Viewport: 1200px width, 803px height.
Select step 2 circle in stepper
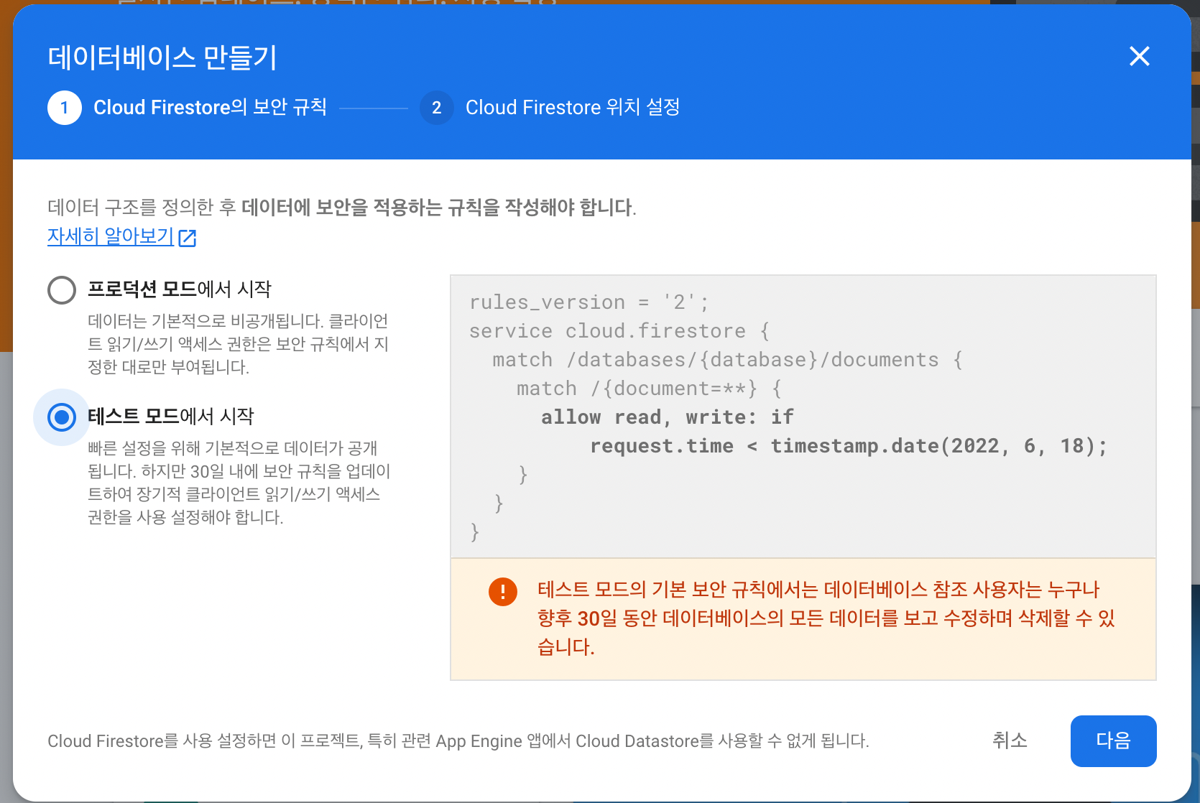[x=436, y=108]
